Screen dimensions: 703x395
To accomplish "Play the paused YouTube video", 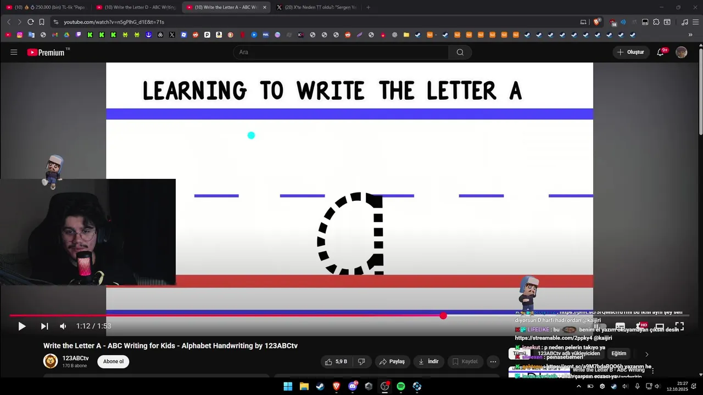I will 21,326.
